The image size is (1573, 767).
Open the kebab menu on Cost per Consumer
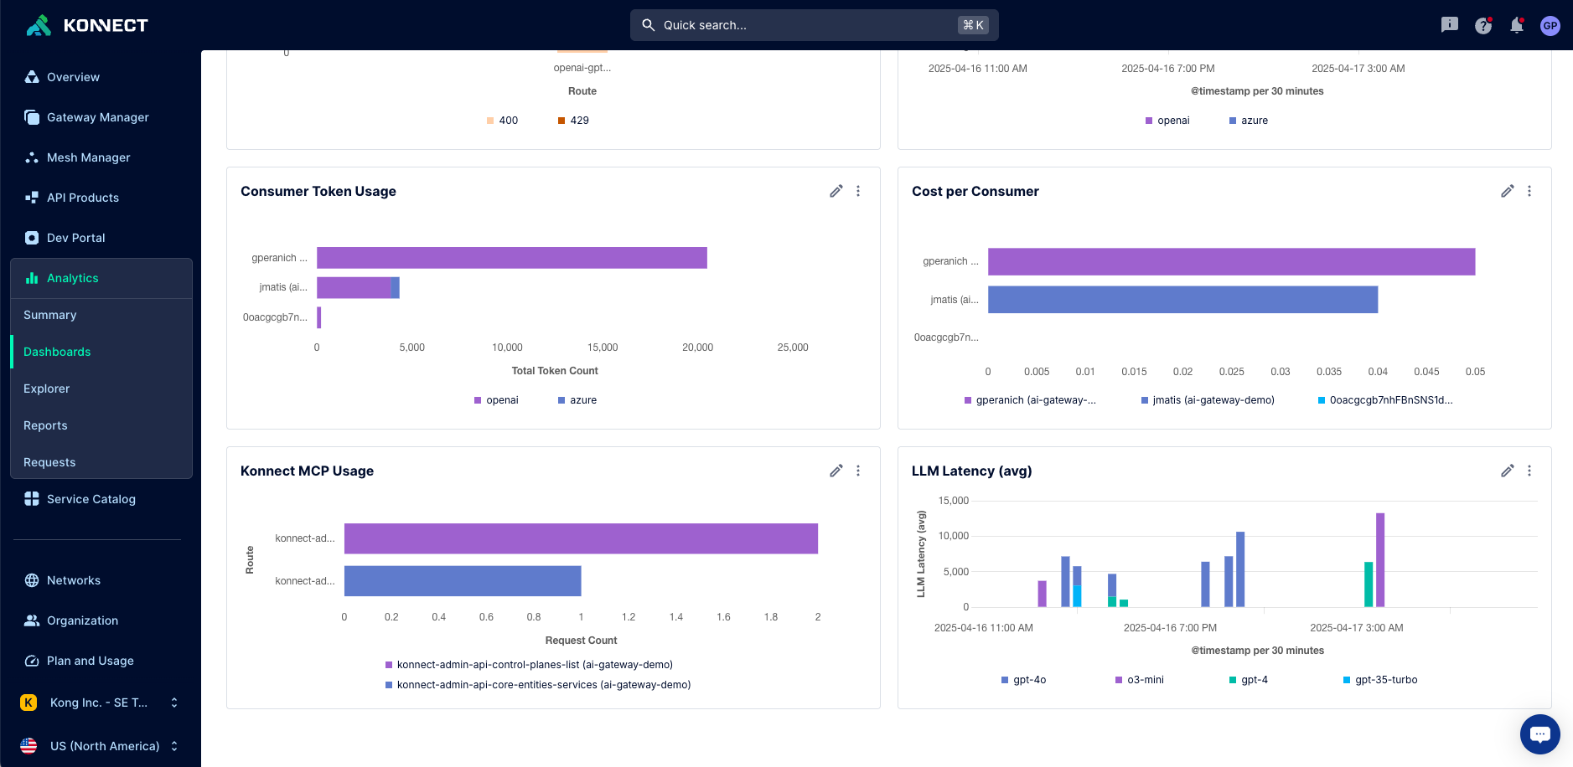coord(1529,192)
